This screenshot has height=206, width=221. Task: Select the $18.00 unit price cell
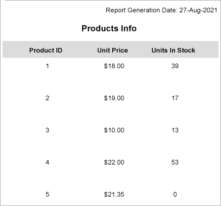[x=114, y=66]
